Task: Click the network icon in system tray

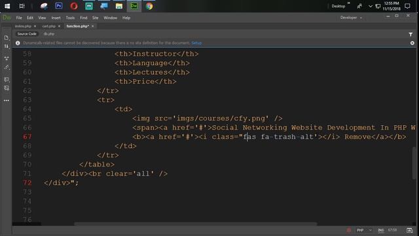Action: point(378,6)
